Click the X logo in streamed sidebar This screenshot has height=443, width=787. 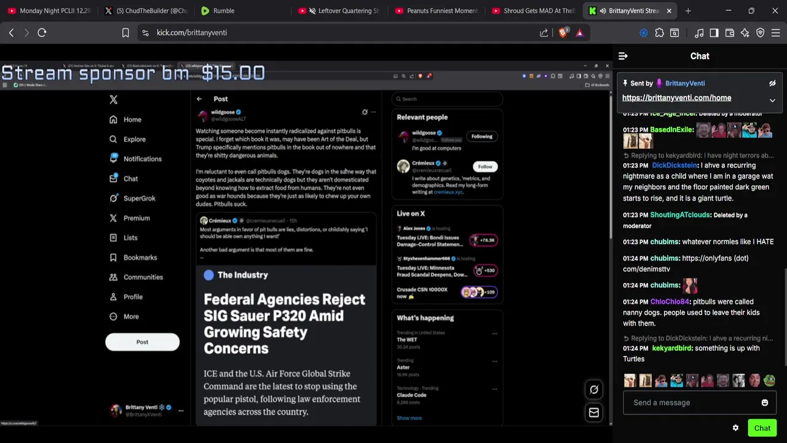113,100
